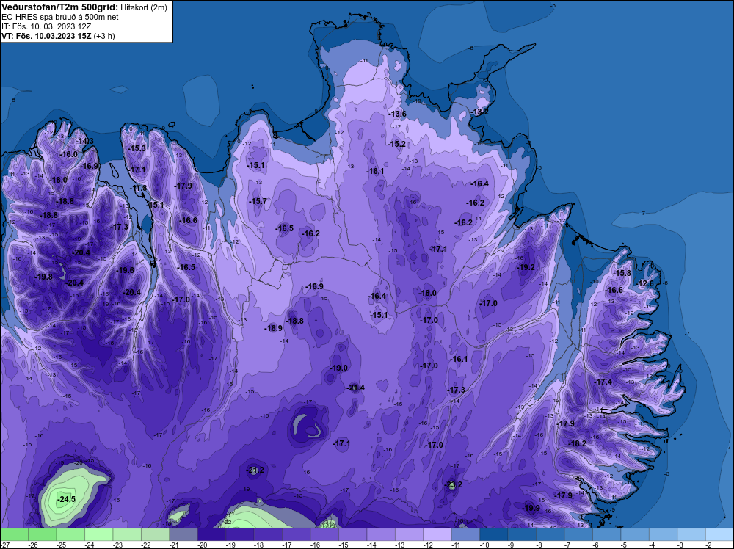Screen dimensions: 734x549
Task: Select the -19.0 temperature label
Action: tap(338, 368)
